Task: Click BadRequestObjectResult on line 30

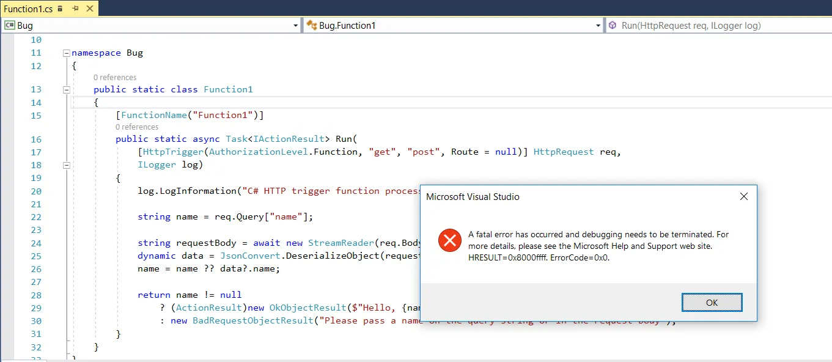Action: [253, 320]
